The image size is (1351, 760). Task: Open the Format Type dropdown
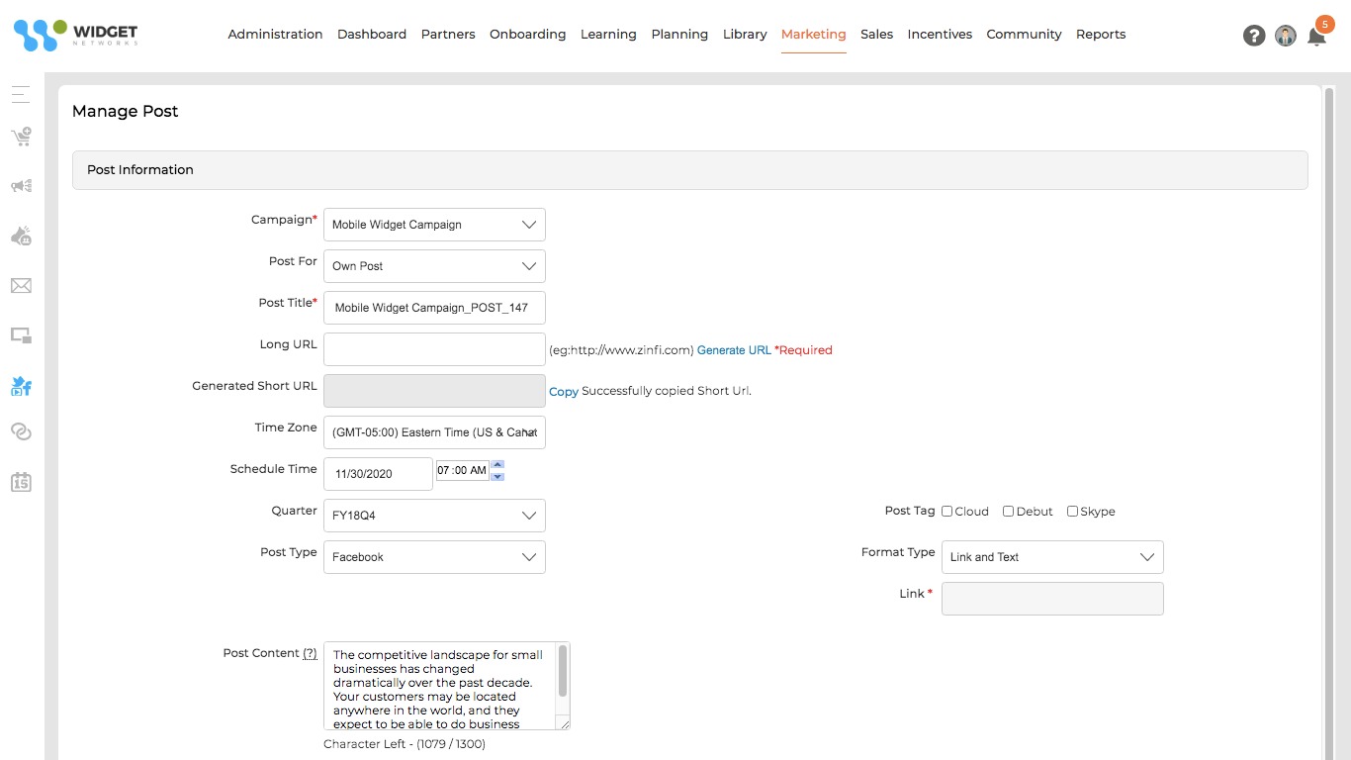pos(1052,557)
